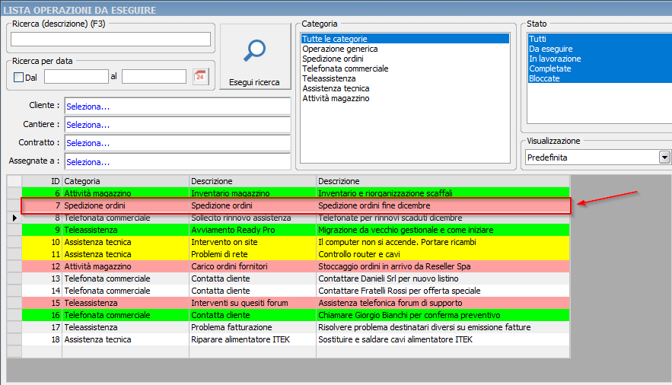Image resolution: width=672 pixels, height=385 pixels.
Task: Open the calendar date picker icon
Action: point(200,76)
